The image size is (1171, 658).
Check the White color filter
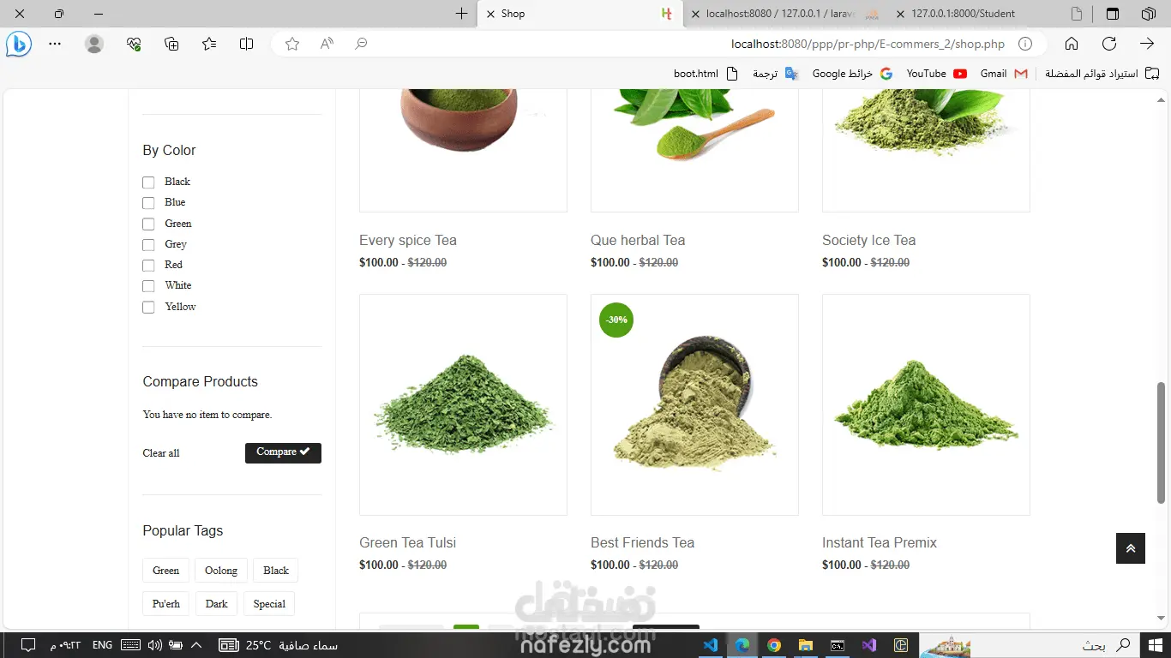[148, 286]
